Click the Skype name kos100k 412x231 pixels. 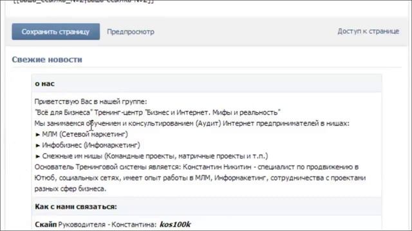[x=175, y=225]
